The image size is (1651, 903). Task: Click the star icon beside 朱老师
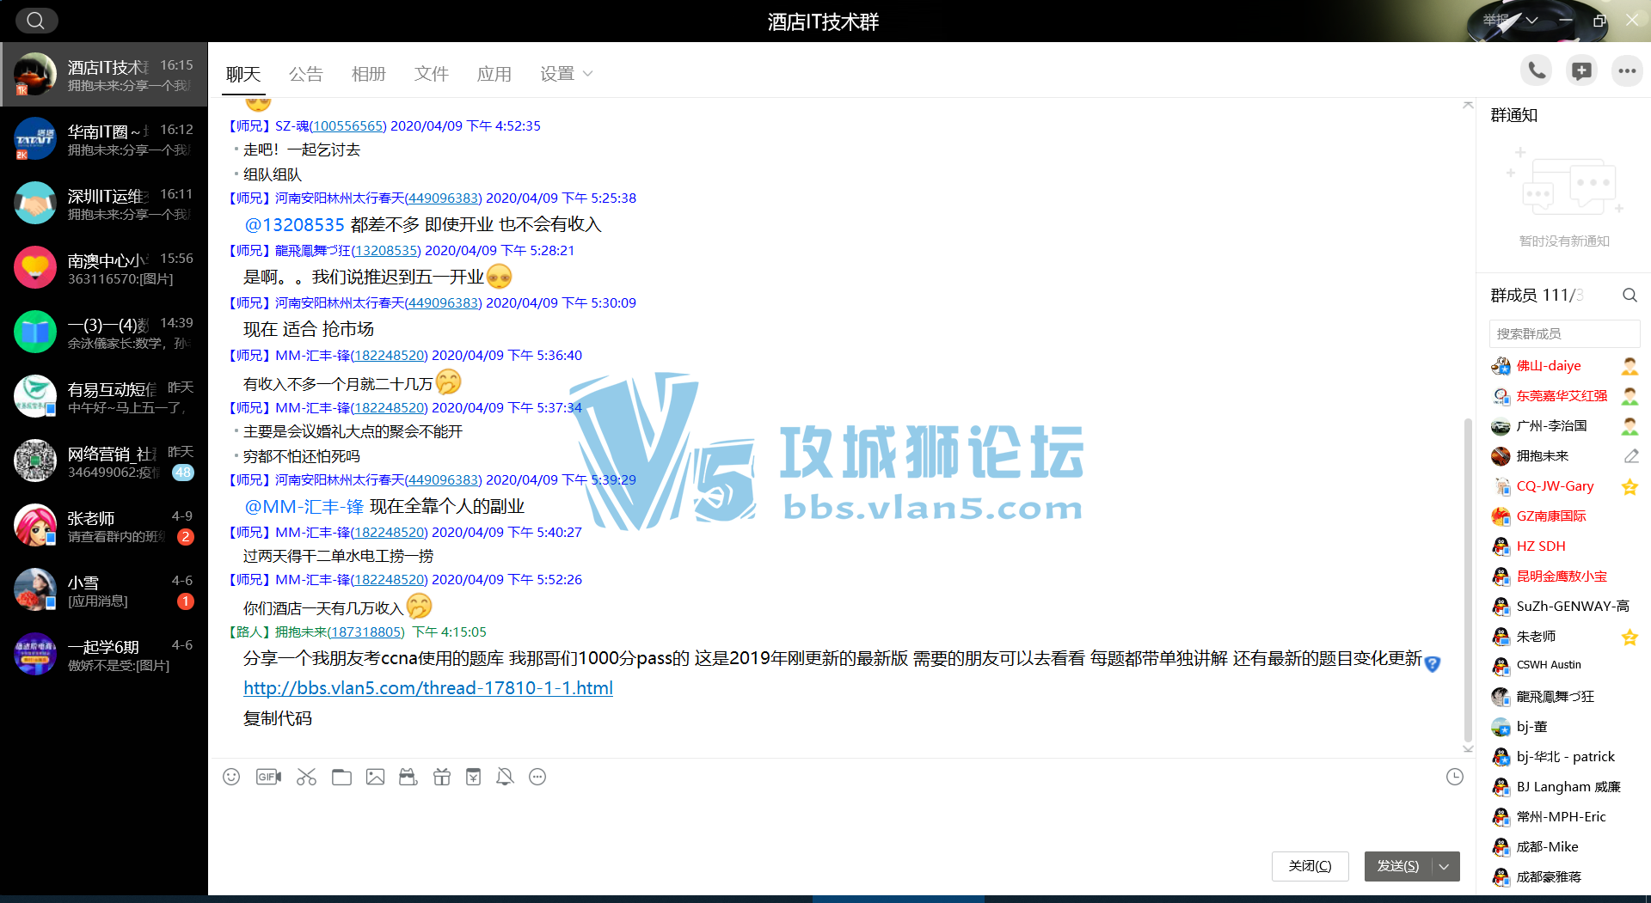[x=1630, y=637]
